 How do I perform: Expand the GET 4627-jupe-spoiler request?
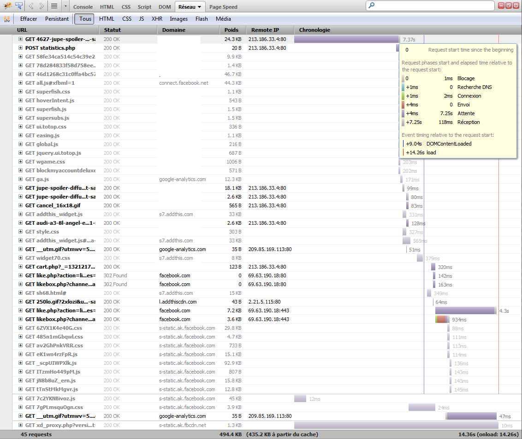(x=21, y=39)
